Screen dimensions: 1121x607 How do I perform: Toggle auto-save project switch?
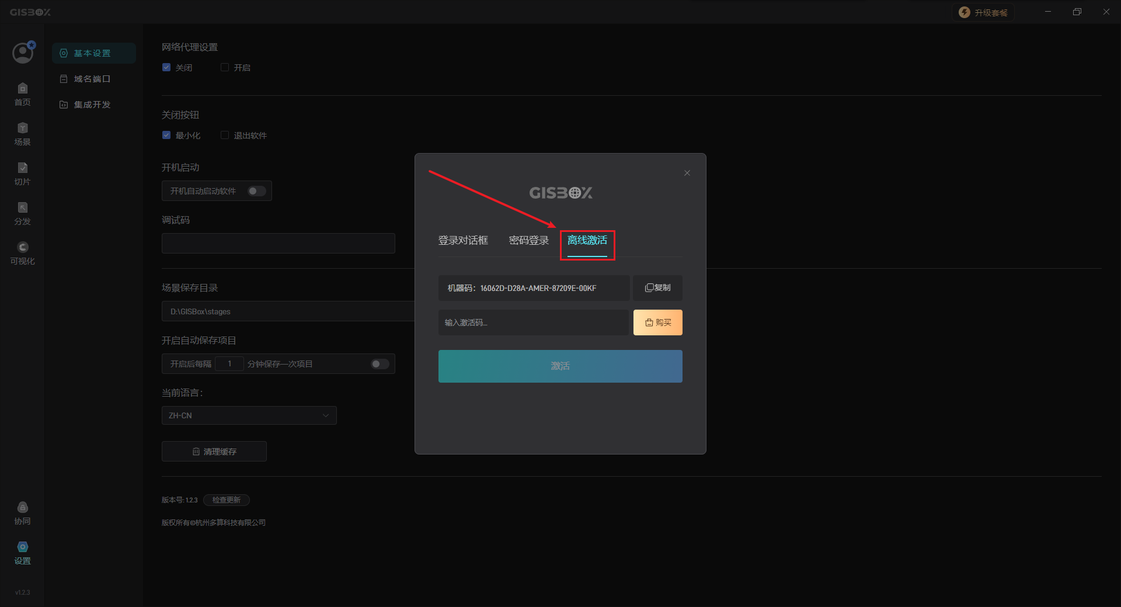[380, 364]
